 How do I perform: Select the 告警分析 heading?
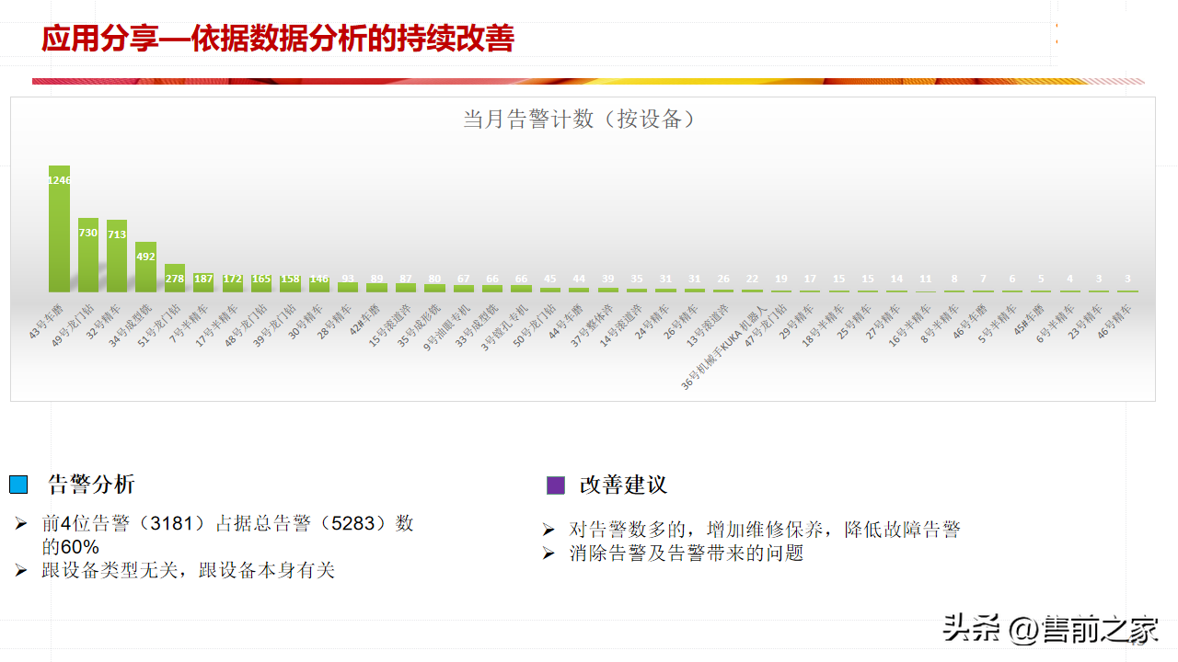coord(91,485)
